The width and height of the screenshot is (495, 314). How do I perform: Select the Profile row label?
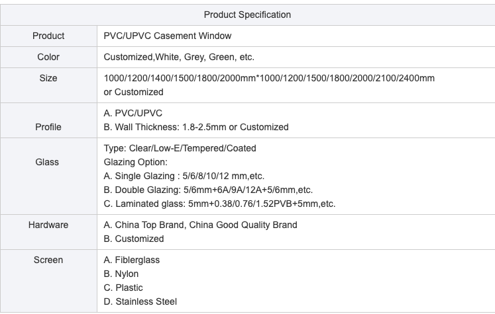[x=48, y=127]
